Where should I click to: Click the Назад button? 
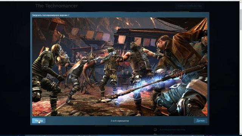[x=39, y=121]
